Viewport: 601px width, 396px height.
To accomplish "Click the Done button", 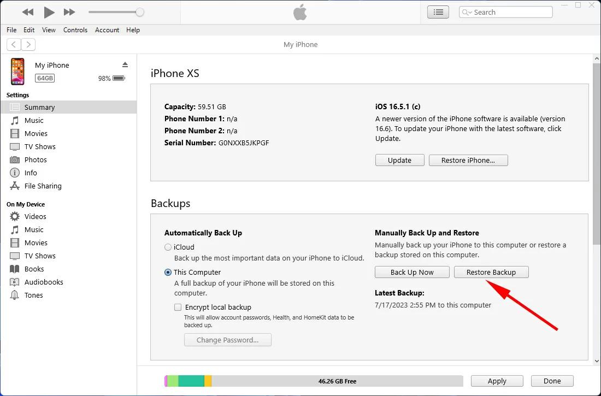I will point(552,381).
